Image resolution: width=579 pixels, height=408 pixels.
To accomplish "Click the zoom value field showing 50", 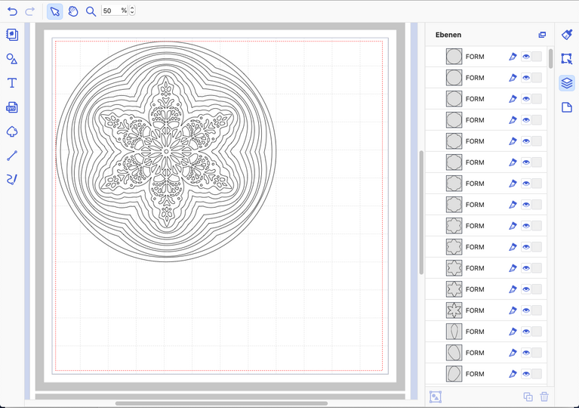I will click(x=110, y=11).
